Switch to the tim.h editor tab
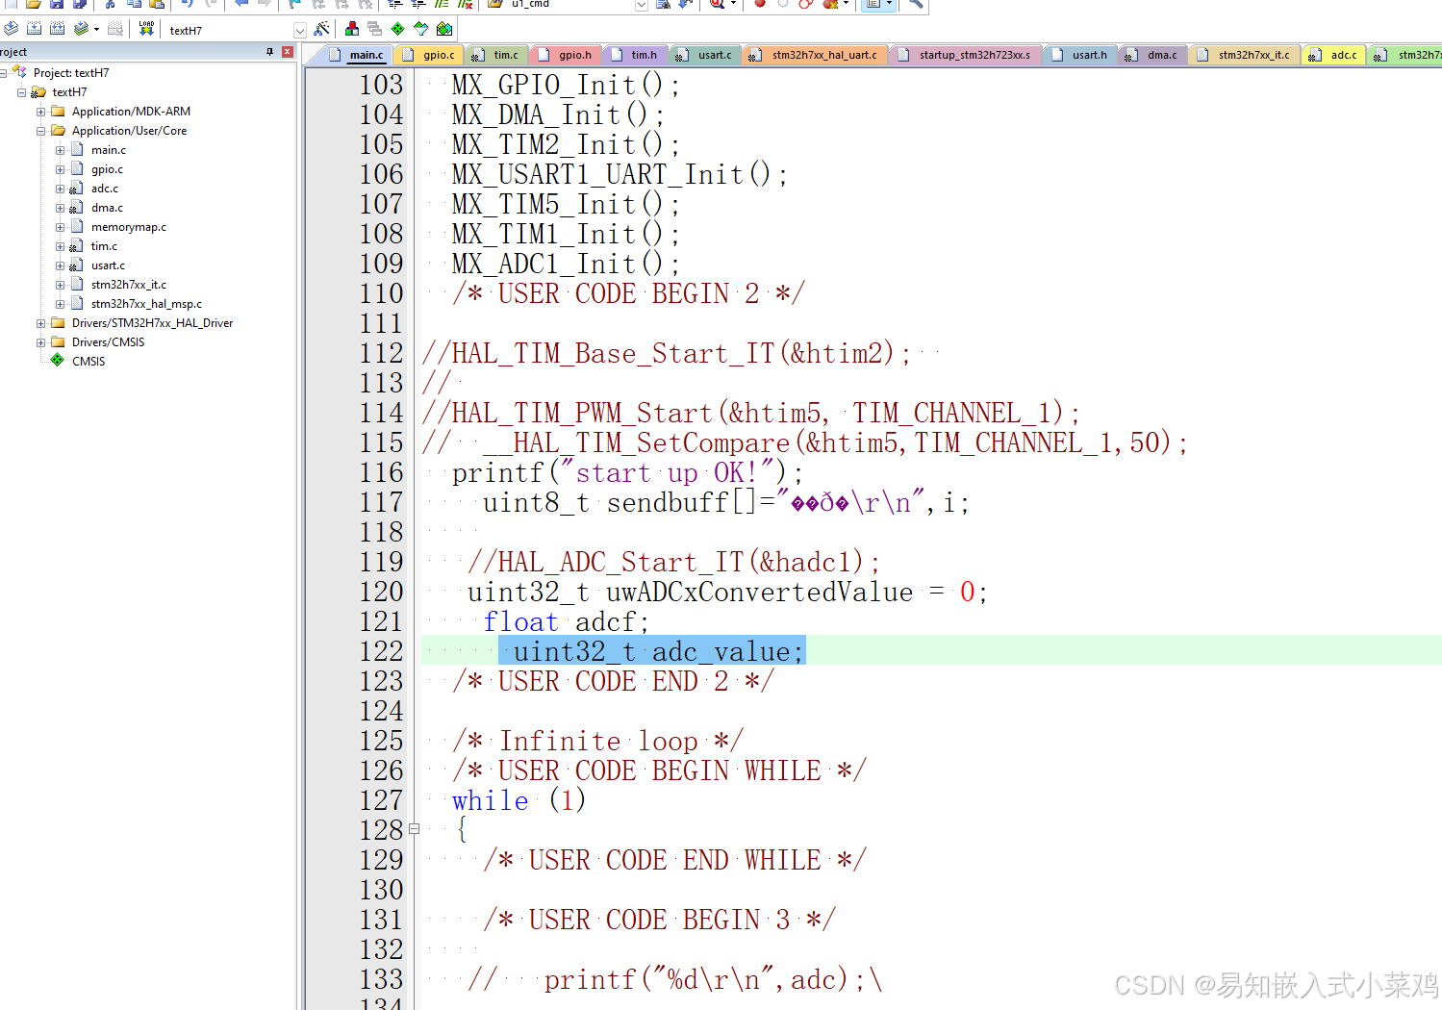The image size is (1442, 1010). [x=635, y=55]
